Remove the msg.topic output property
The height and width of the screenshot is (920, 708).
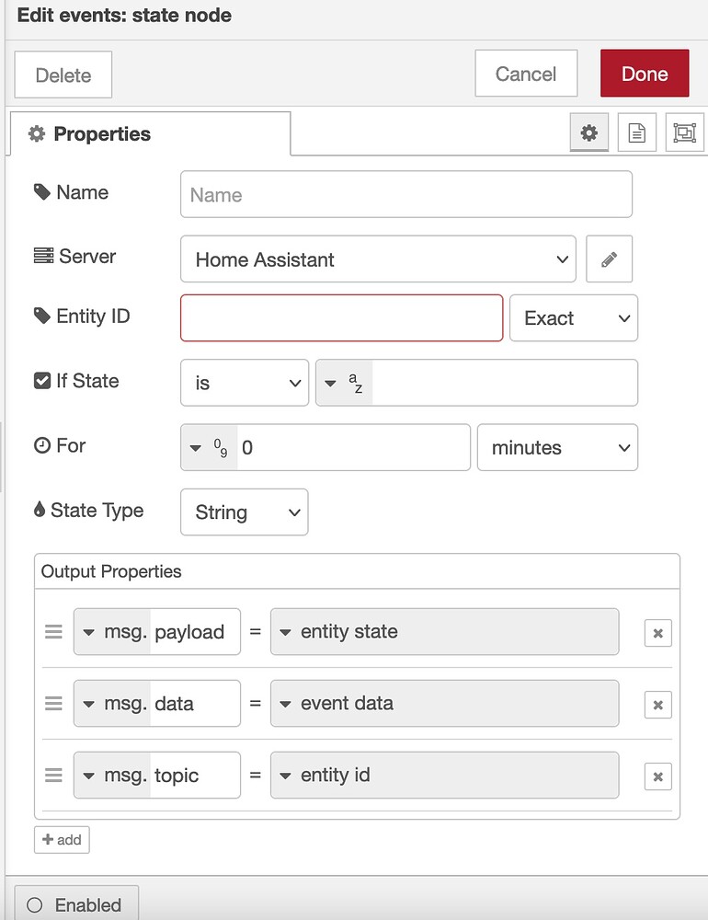pyautogui.click(x=657, y=776)
